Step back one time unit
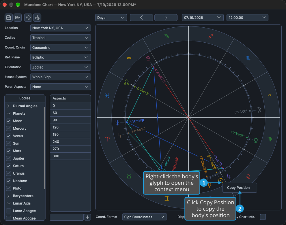Viewport: 286px width, 225px height. tap(141, 18)
